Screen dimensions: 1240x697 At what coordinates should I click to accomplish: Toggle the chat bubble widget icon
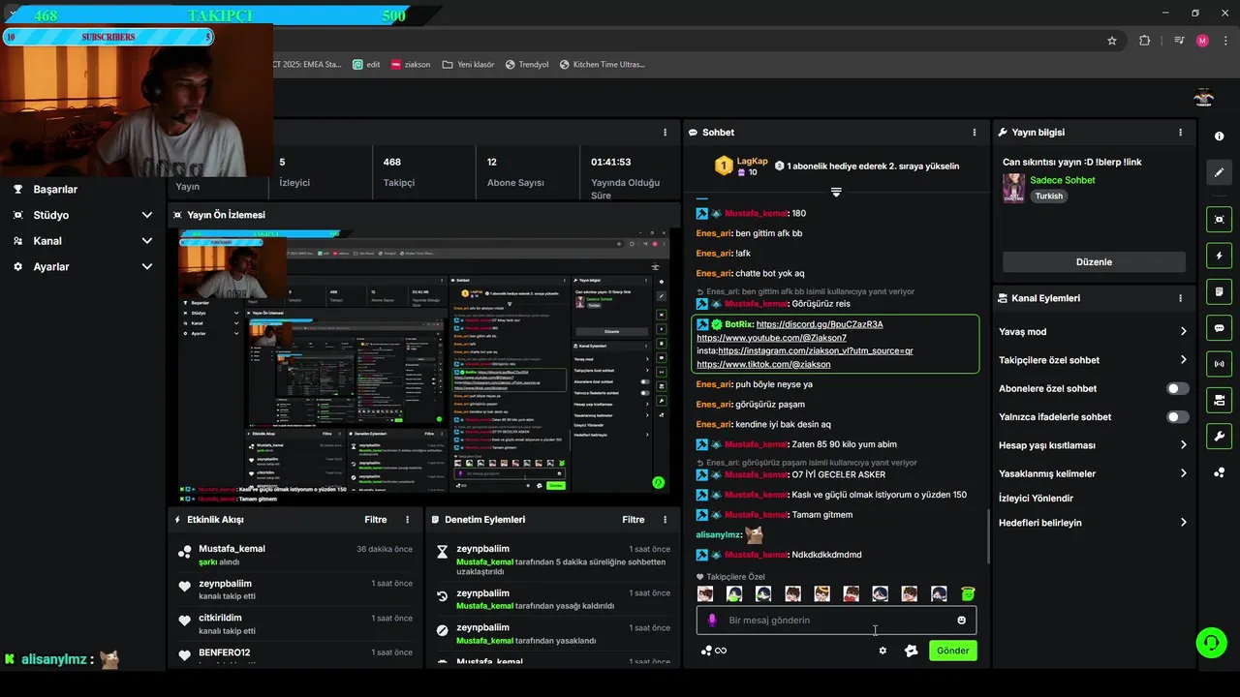coord(1219,328)
